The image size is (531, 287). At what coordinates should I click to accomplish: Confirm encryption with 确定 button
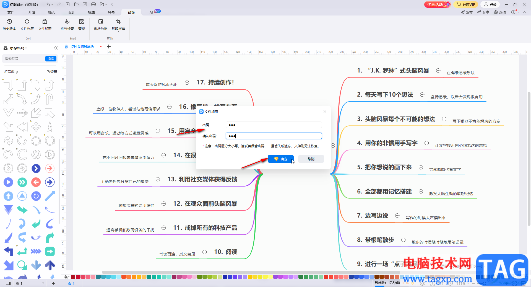(x=281, y=159)
